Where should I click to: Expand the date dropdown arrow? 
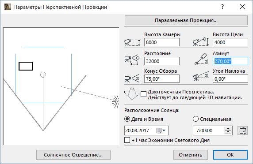pos(164,130)
